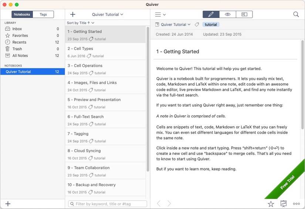
Task: Enable side-by-side split view mode
Action: tap(244, 14)
